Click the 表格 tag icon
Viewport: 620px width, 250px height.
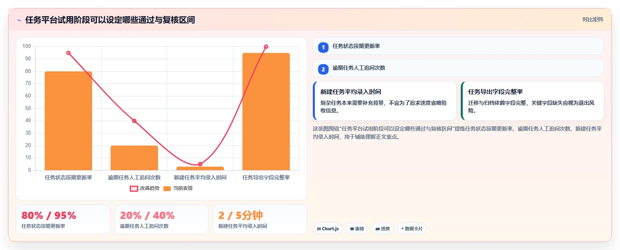352,229
